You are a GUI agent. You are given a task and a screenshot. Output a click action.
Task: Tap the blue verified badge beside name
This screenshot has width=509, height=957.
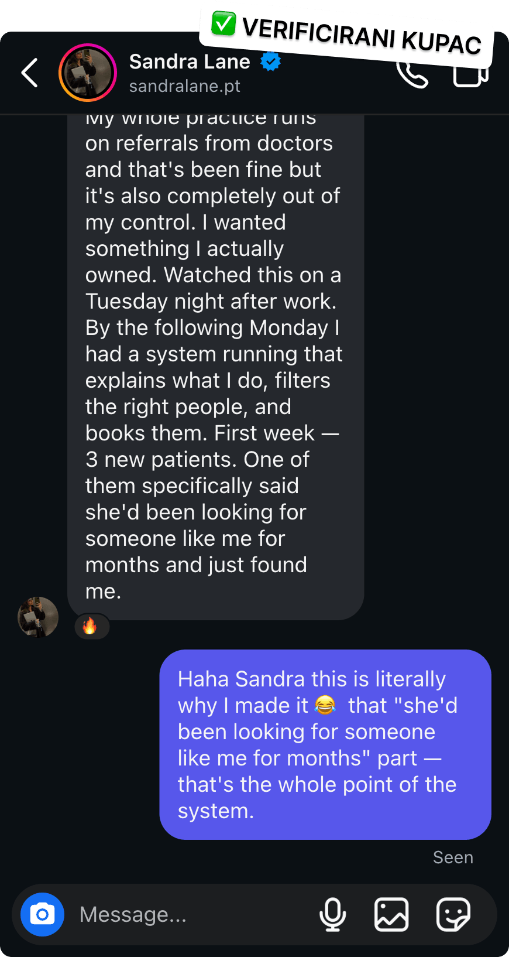point(270,61)
